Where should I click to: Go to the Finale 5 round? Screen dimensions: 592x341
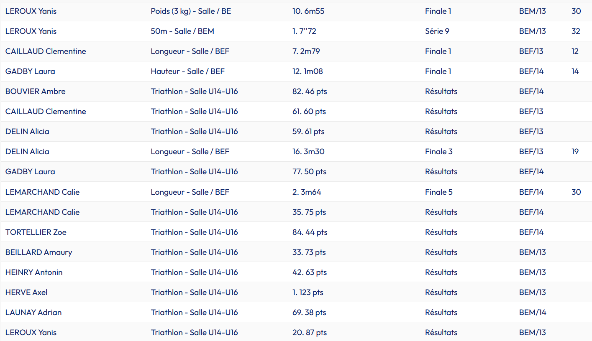point(438,192)
